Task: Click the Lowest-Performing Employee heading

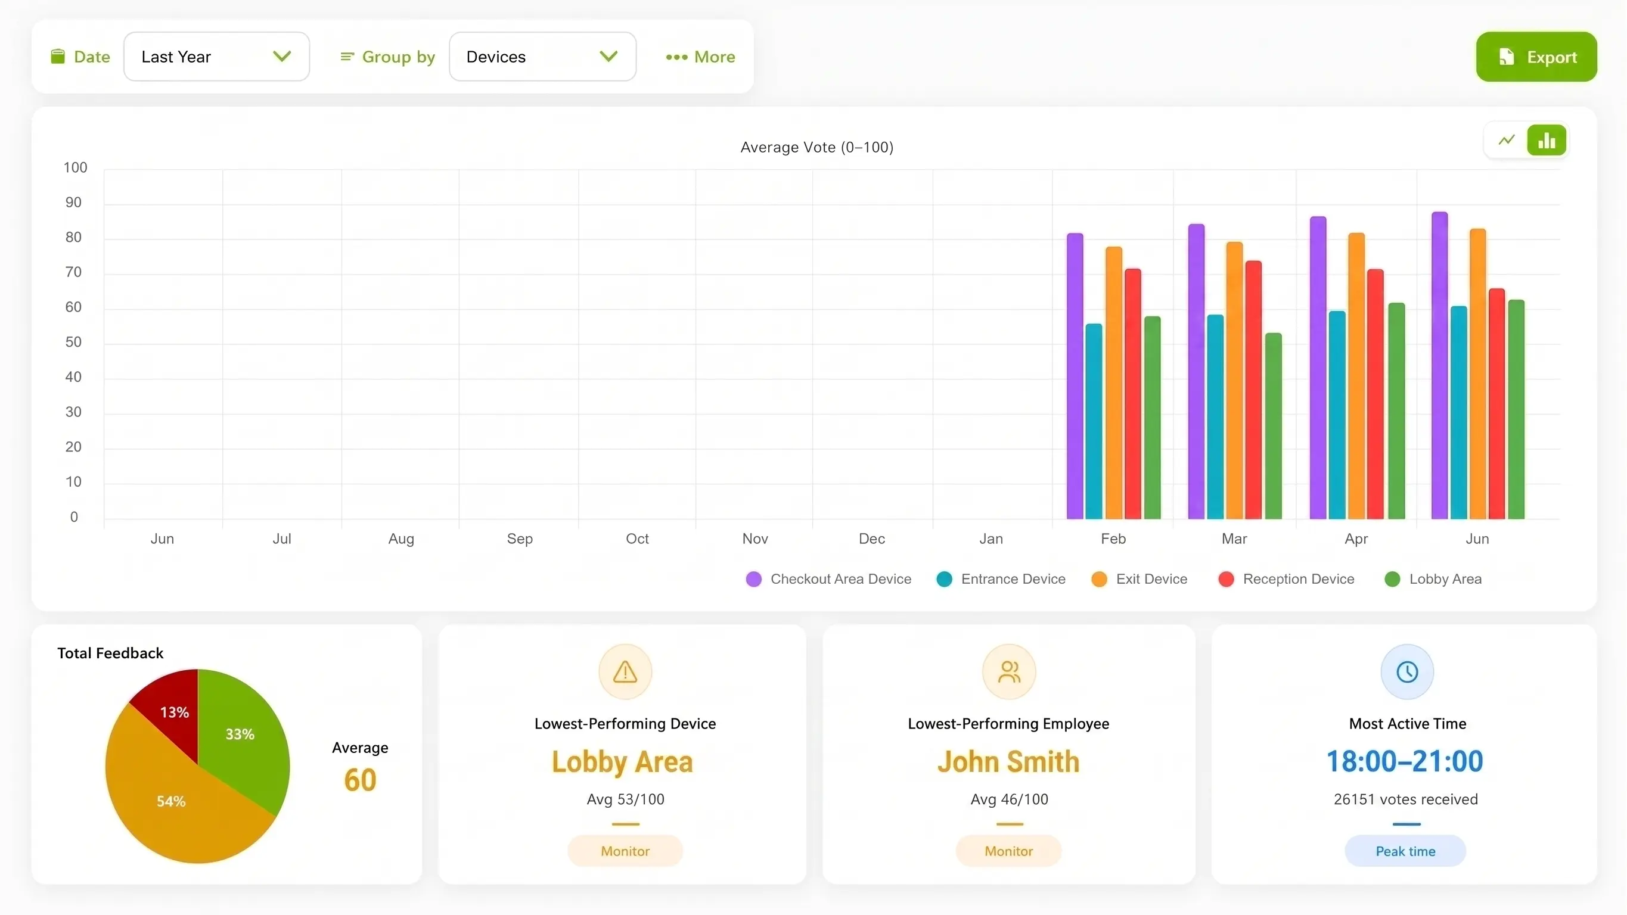Action: (1008, 724)
